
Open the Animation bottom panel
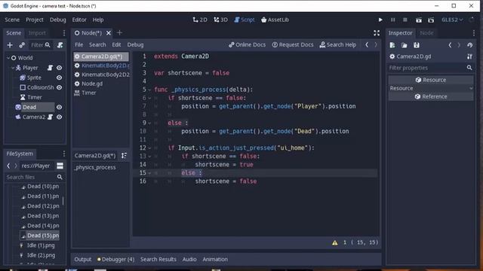[x=215, y=259]
